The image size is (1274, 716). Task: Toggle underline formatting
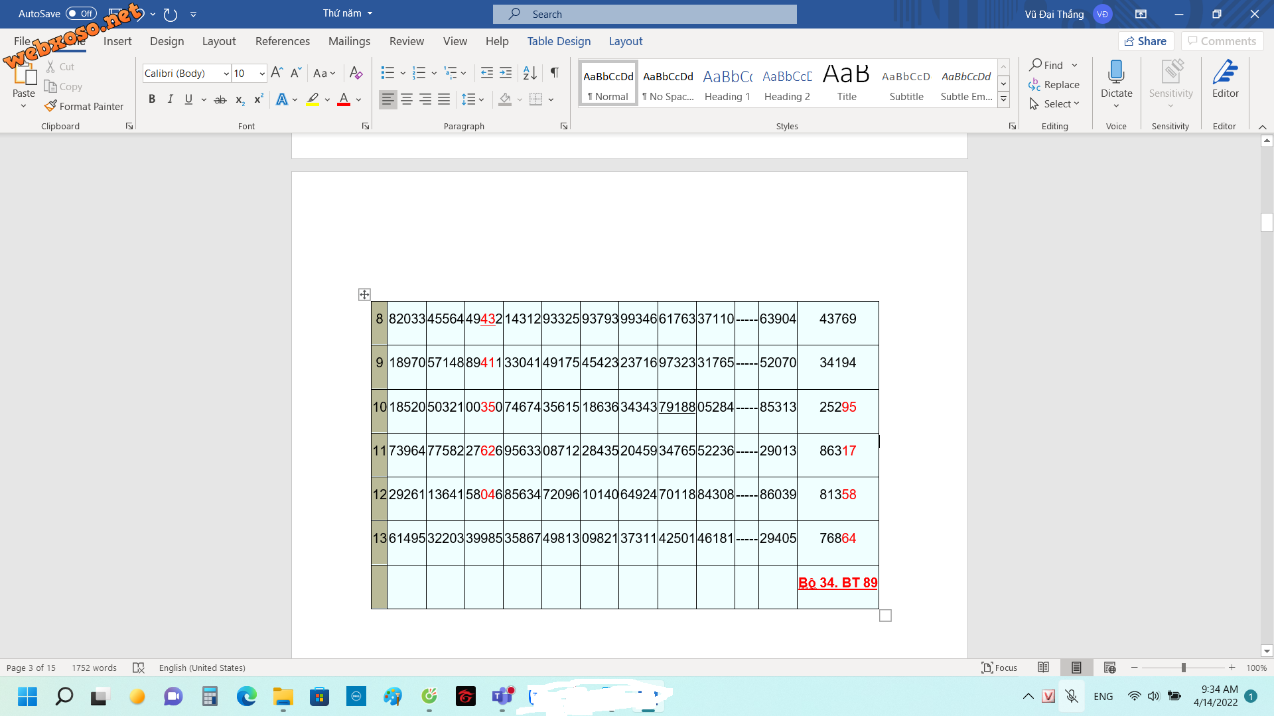coord(188,99)
